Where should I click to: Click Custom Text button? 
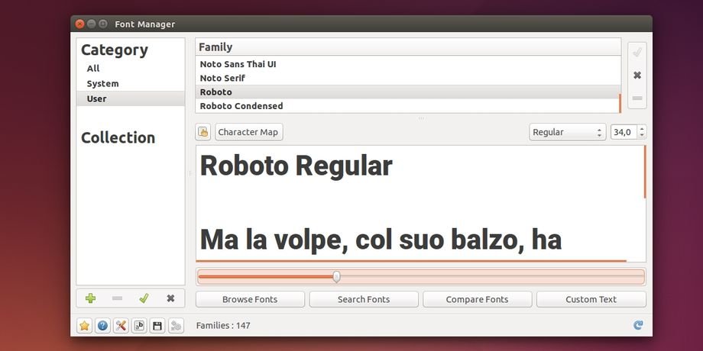point(591,300)
